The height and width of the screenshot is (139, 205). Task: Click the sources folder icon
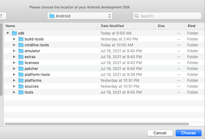point(21,86)
